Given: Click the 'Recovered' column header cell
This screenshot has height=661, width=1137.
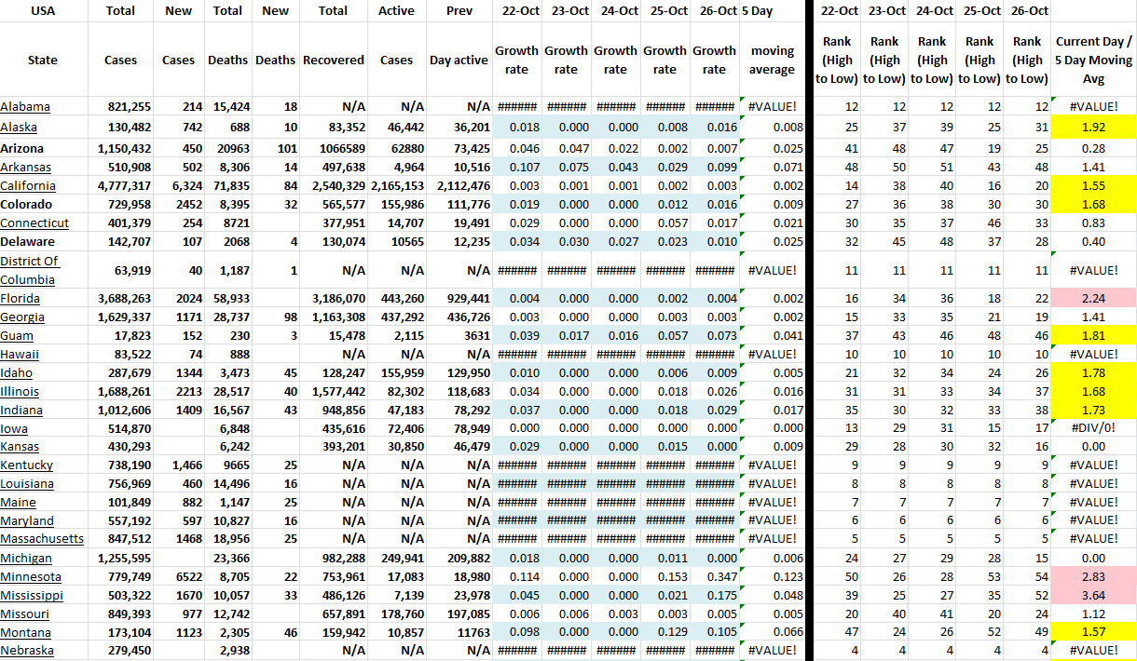Looking at the screenshot, I should [x=333, y=61].
